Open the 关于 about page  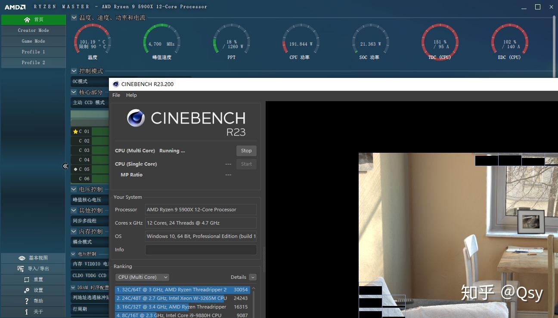(x=34, y=312)
